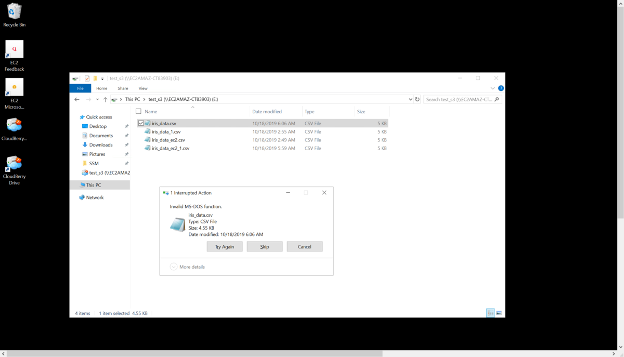Screen dimensions: 624x357
Task: Sort by the Name column header
Action: coord(151,112)
